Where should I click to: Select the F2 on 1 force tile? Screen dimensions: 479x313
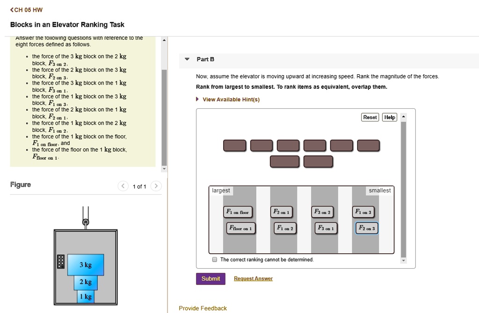(281, 212)
